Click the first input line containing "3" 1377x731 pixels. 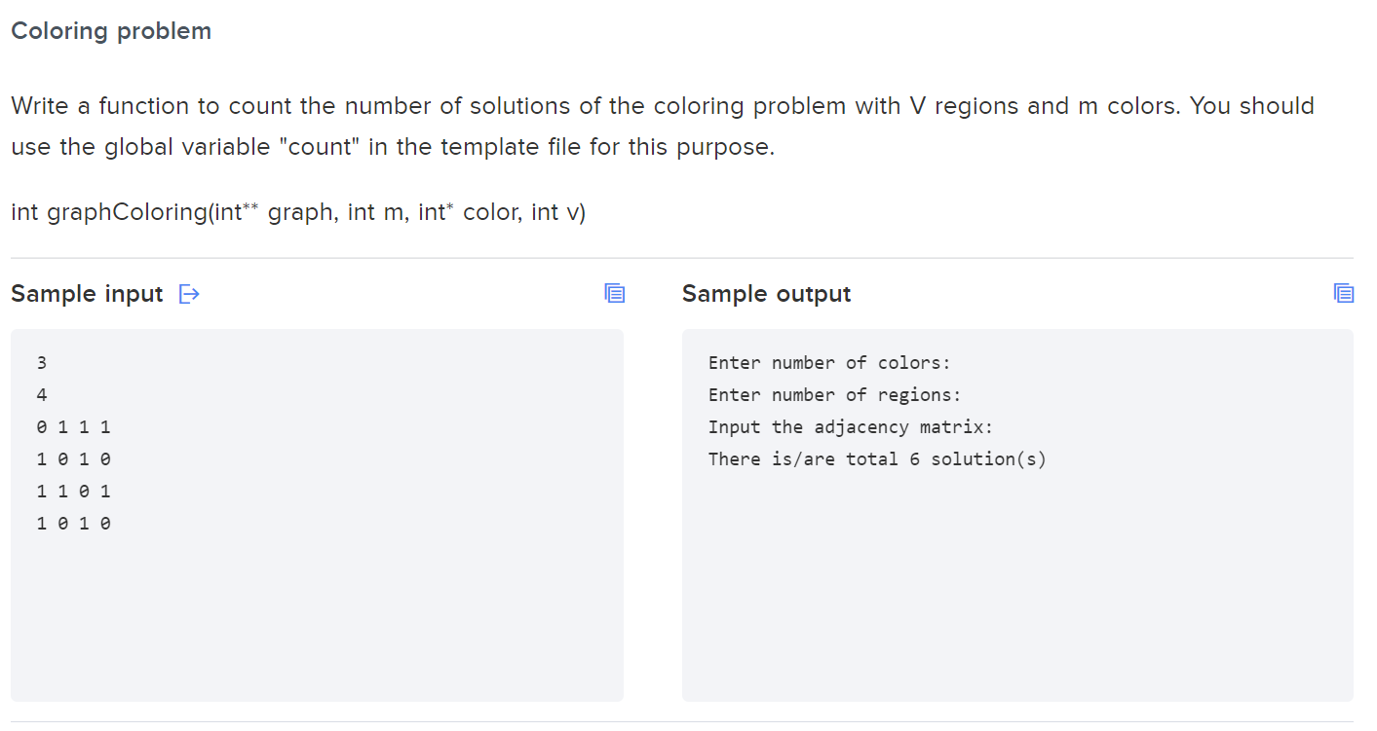coord(42,363)
